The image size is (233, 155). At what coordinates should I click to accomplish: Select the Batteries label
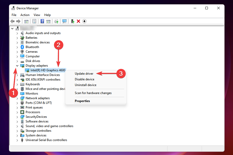click(31, 38)
